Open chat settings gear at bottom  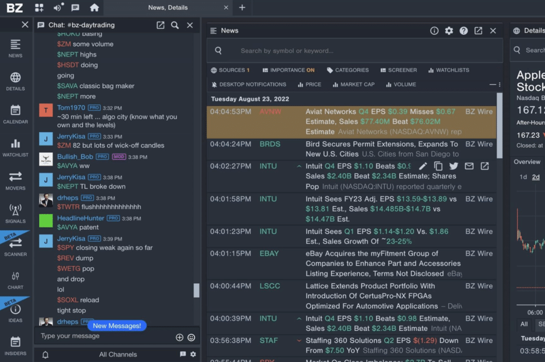(193, 354)
